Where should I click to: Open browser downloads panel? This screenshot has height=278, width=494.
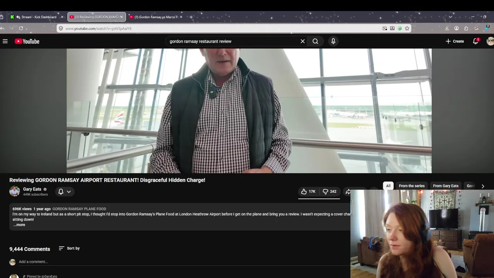coord(447,28)
